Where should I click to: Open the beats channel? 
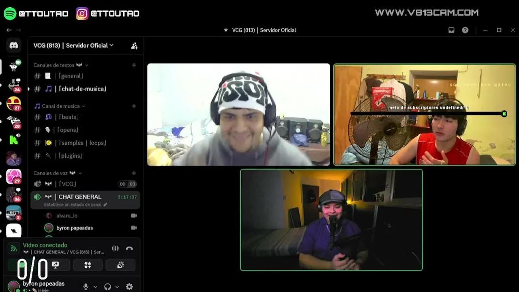[x=85, y=117]
